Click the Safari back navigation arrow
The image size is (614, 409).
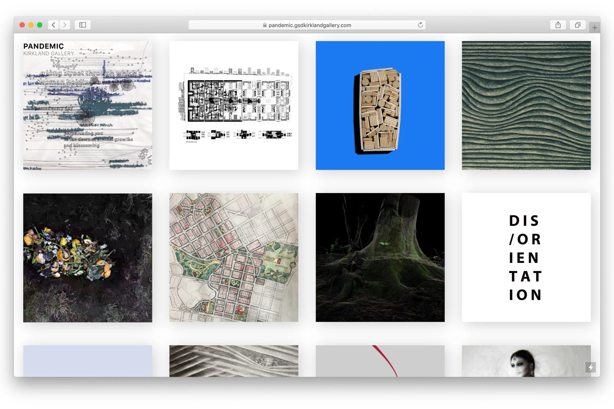(53, 25)
